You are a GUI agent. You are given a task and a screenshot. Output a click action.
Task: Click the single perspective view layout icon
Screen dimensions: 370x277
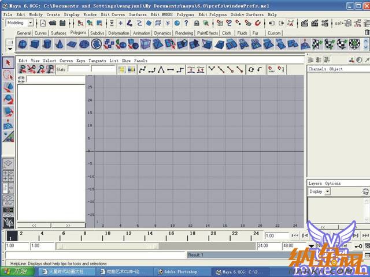(8, 163)
